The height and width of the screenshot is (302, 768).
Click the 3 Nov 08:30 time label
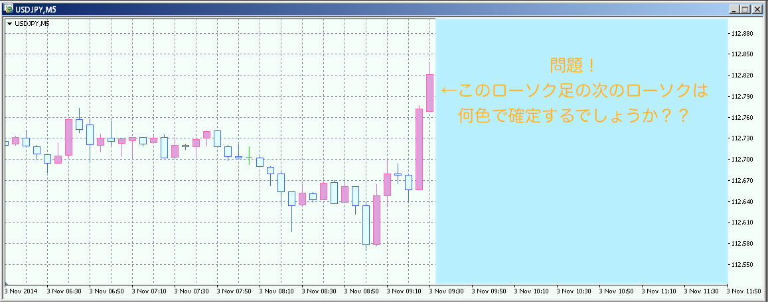319,291
